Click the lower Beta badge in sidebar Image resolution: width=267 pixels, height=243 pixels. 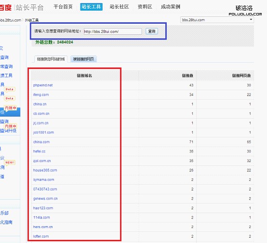(x=10, y=98)
